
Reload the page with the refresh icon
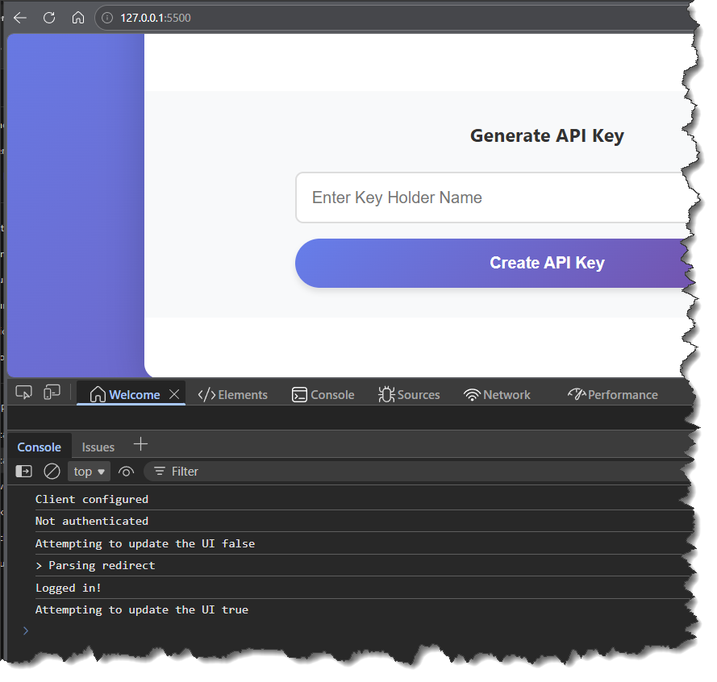click(x=49, y=18)
